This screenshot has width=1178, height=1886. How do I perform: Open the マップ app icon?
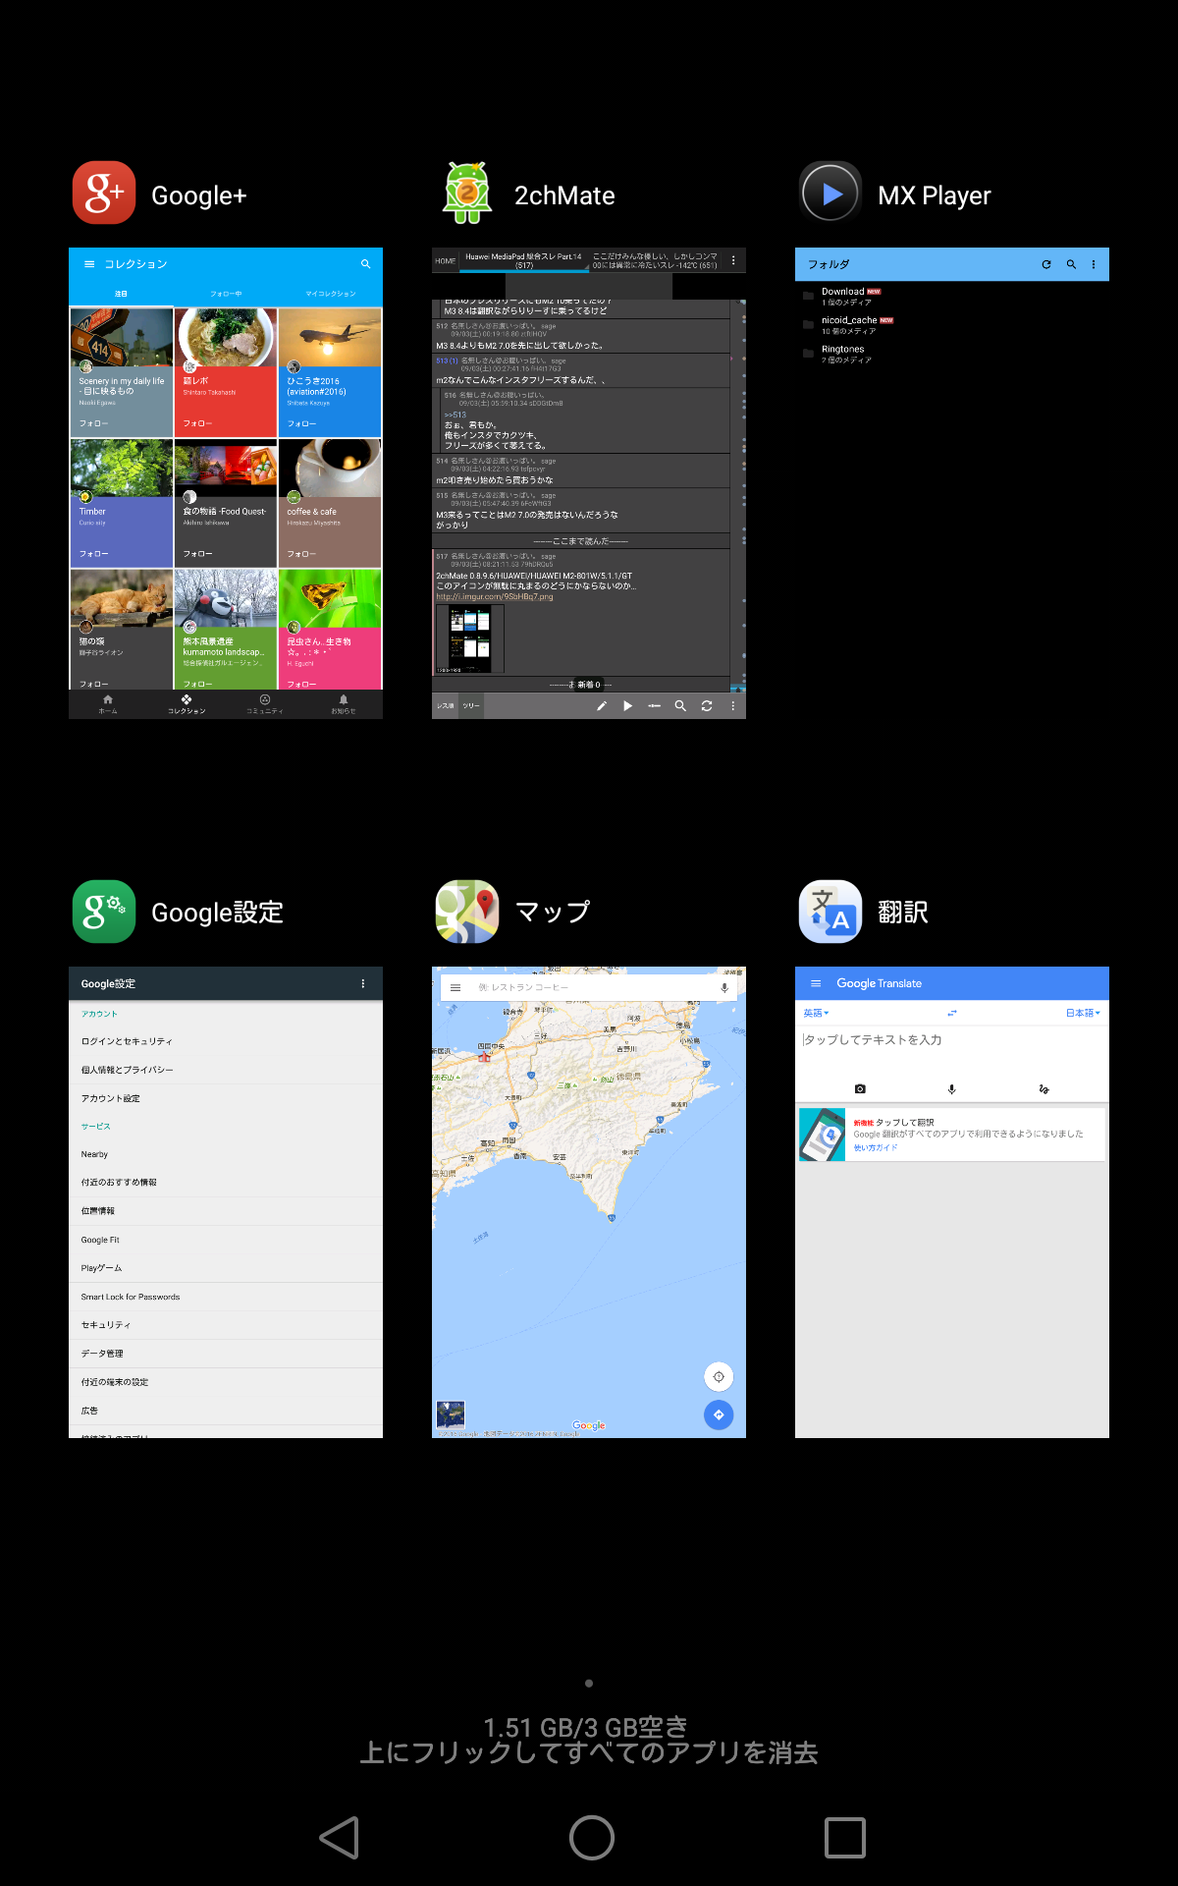(467, 912)
